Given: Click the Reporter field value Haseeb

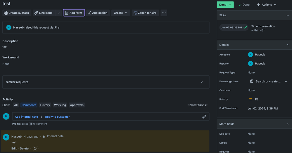Looking at the screenshot, I should 260,63.
